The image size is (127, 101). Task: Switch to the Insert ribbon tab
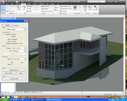click(12, 4)
